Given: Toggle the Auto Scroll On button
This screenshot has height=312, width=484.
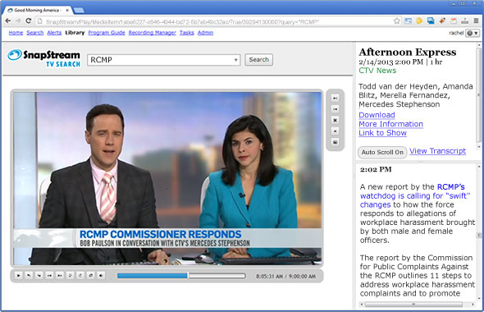Looking at the screenshot, I should (382, 152).
